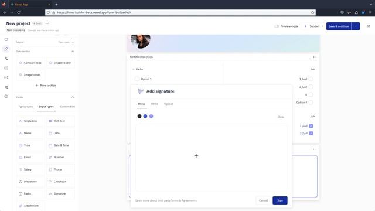Add a Rich text field
This screenshot has height=211, width=375.
(x=60, y=121)
